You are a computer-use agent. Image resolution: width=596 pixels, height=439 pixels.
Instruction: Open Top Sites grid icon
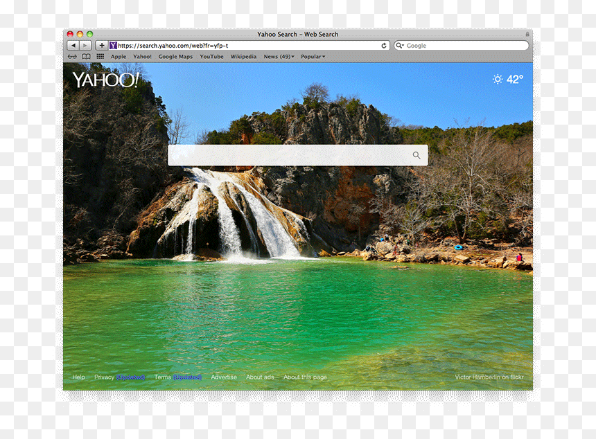100,56
